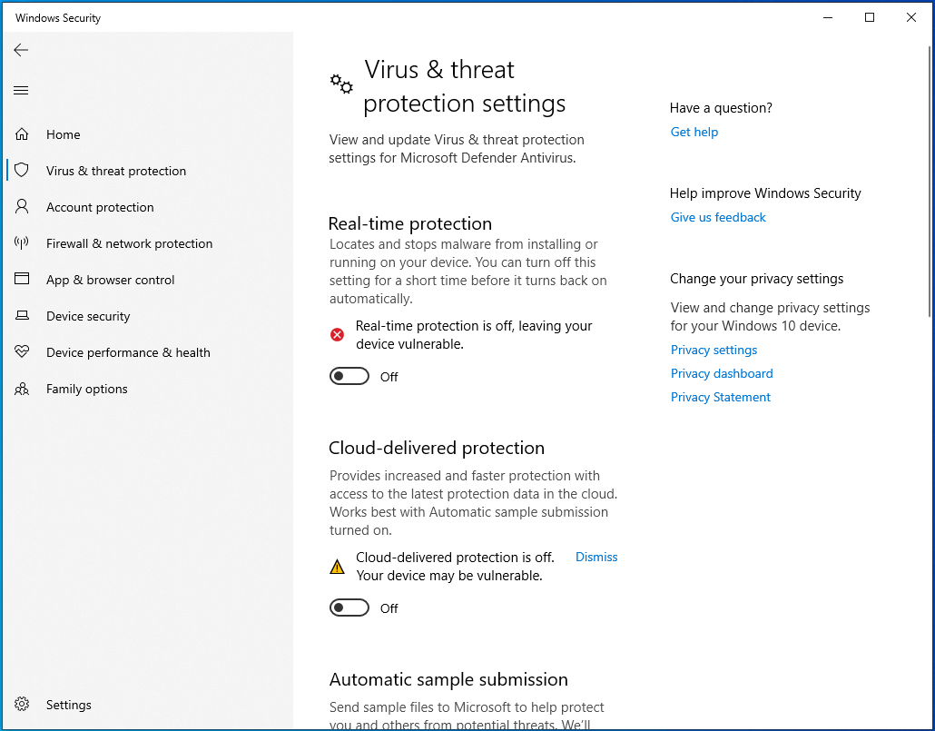Open the Privacy dashboard
Viewport: 935px width, 731px height.
tap(722, 373)
